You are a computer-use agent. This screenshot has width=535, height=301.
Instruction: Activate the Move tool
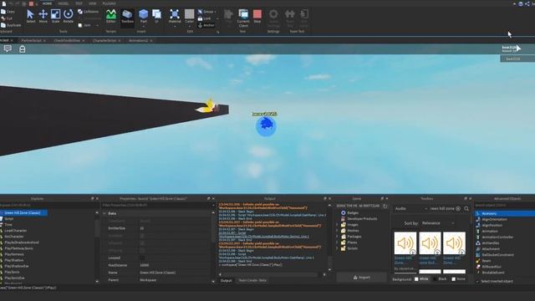coord(43,16)
